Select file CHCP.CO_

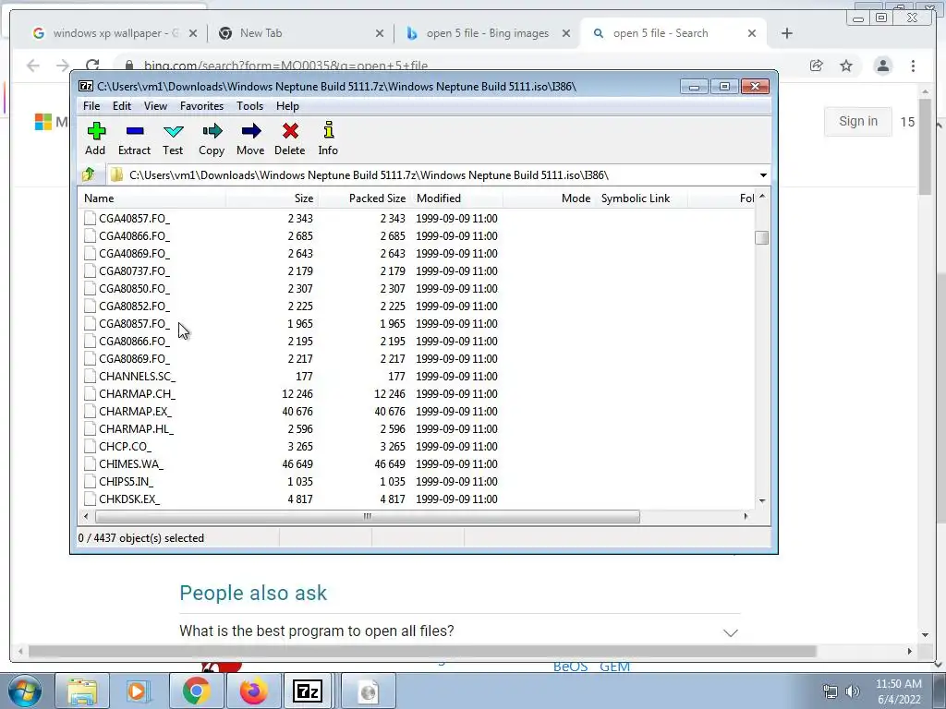pos(126,446)
